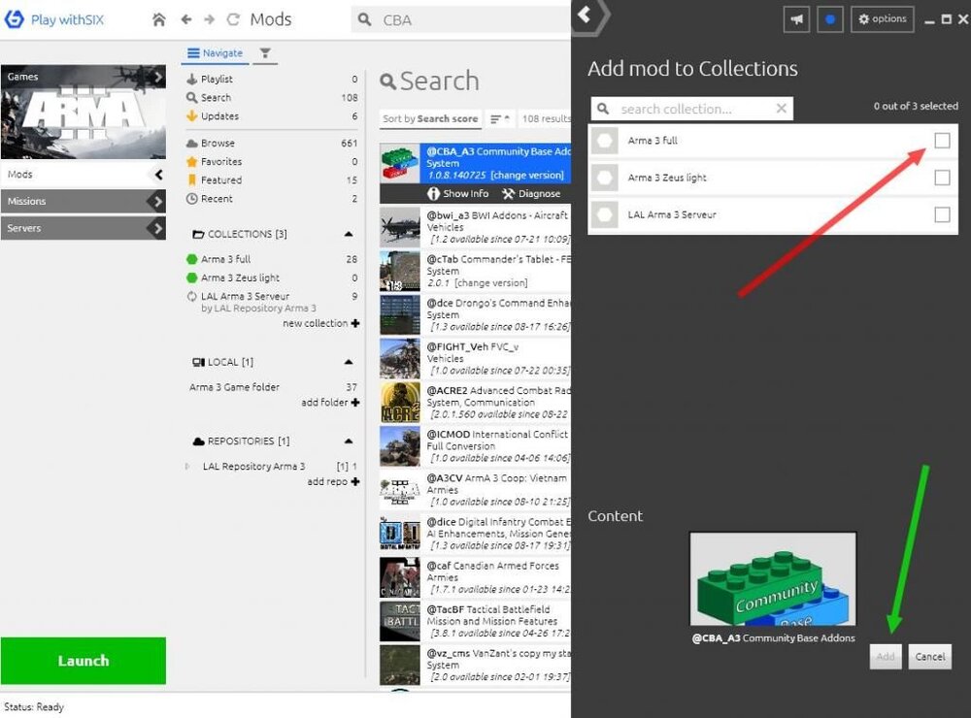Switch to the Navigate tab
This screenshot has height=718, width=971.
tap(215, 53)
